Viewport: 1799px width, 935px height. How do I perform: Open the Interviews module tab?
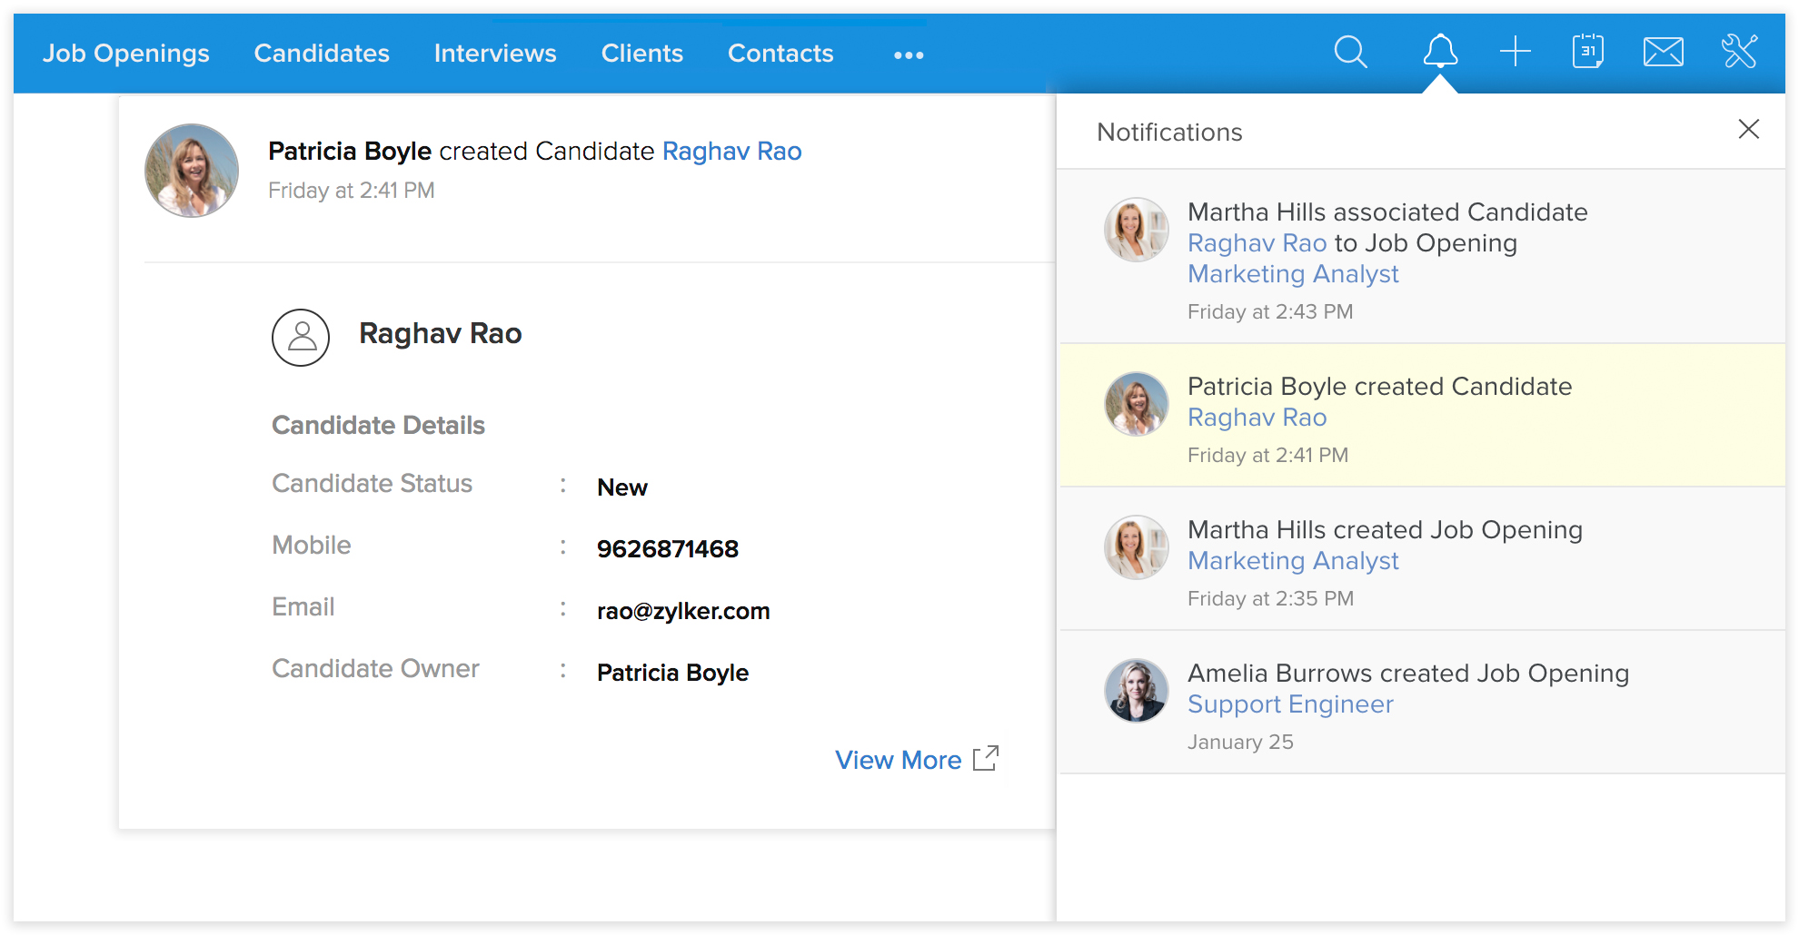point(495,54)
